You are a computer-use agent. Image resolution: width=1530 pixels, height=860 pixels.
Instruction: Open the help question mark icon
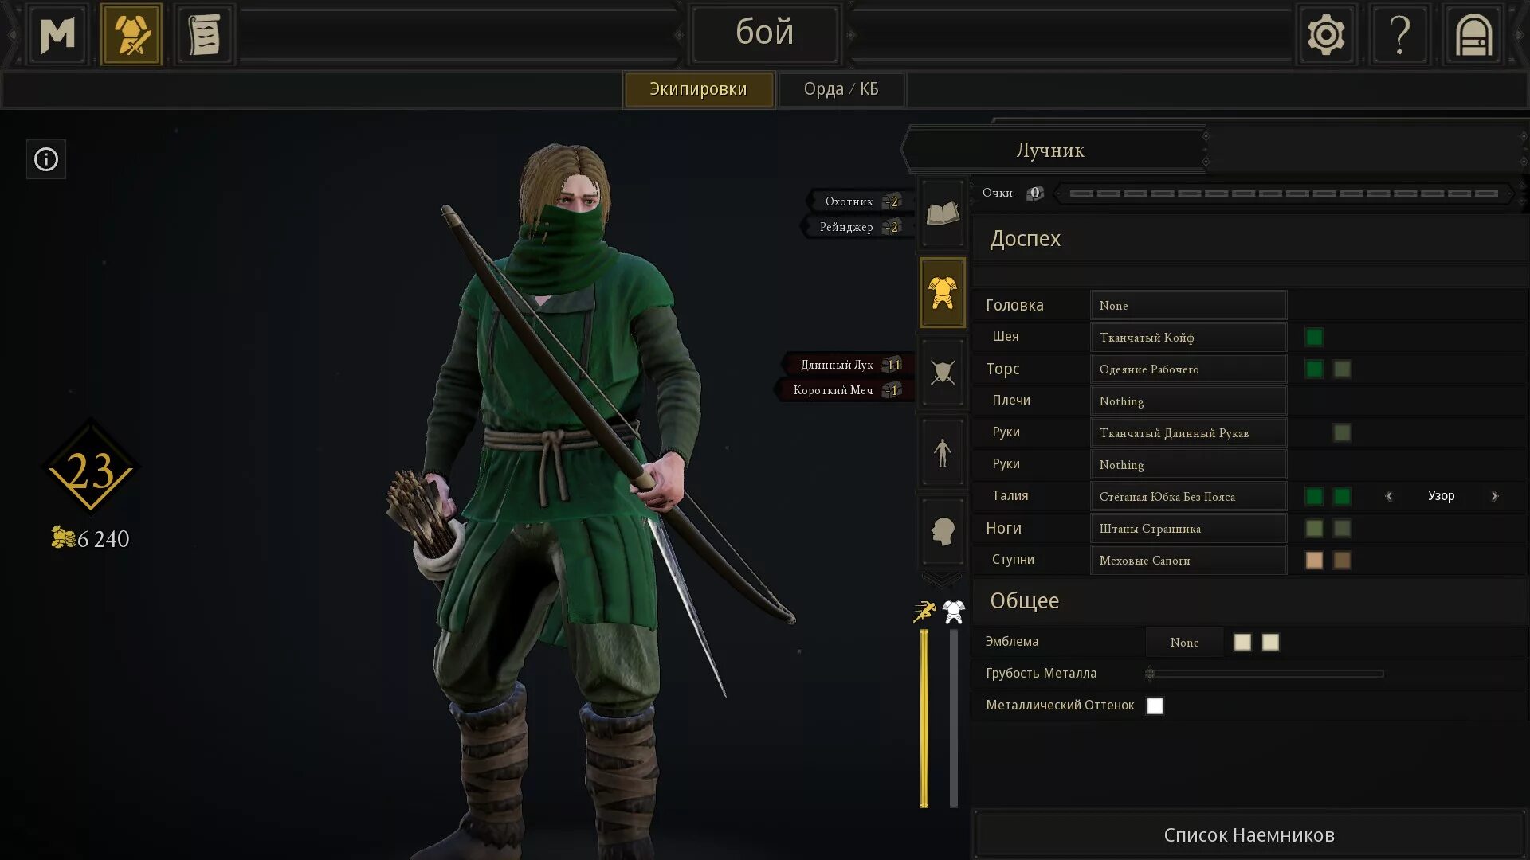click(x=1400, y=35)
